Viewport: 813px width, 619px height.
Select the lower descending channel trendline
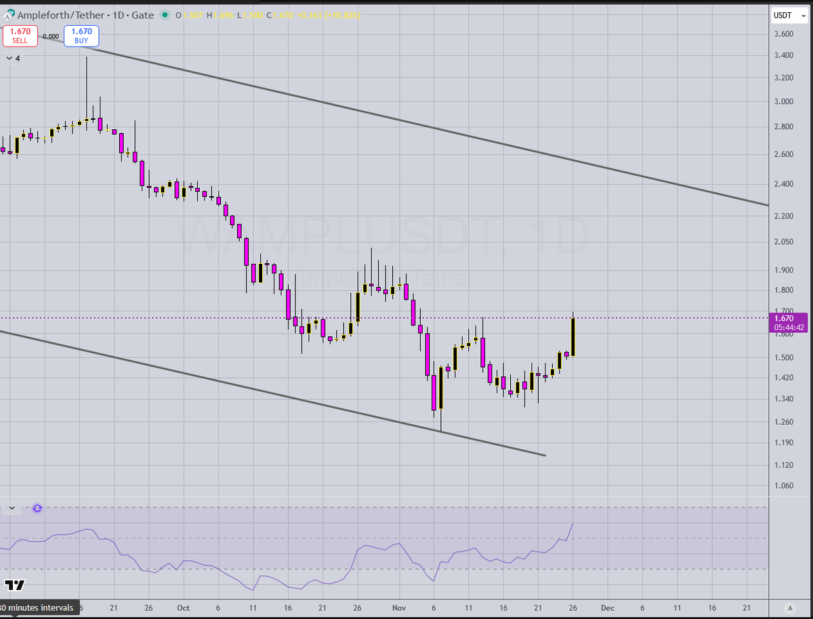[x=271, y=394]
